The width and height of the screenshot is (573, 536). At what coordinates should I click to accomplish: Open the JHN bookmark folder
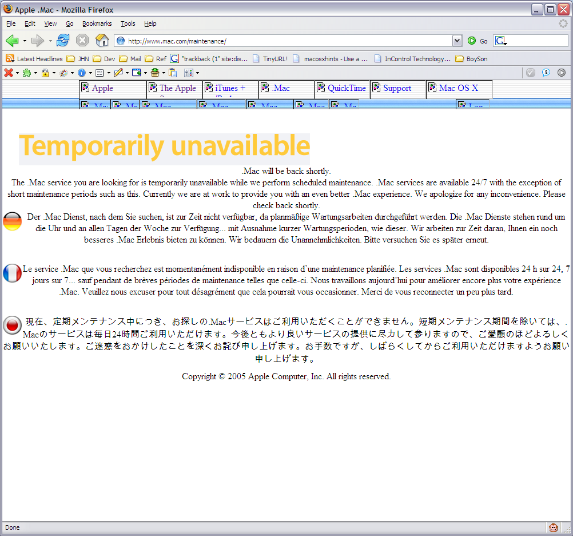pyautogui.click(x=77, y=59)
